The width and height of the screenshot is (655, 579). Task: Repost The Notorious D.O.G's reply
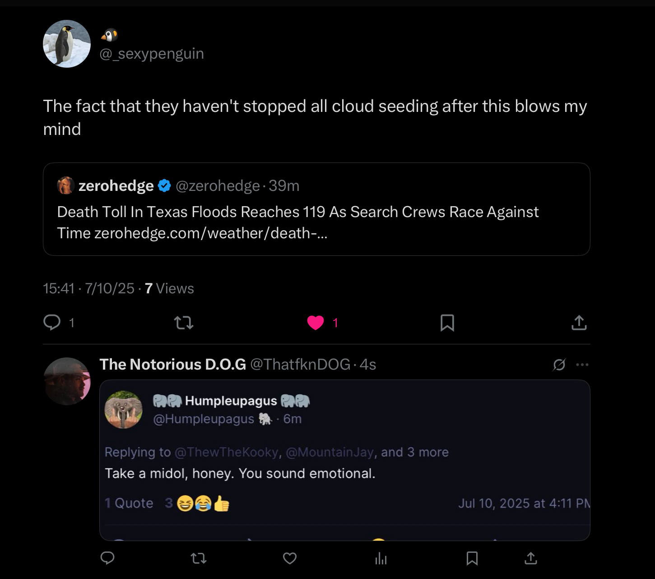coord(199,559)
